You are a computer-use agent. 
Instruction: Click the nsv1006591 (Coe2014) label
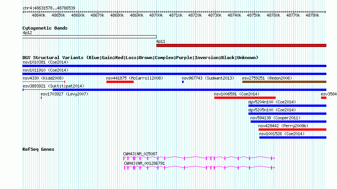237,94
